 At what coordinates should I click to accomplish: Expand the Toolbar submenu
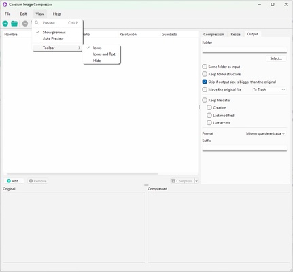click(x=58, y=48)
